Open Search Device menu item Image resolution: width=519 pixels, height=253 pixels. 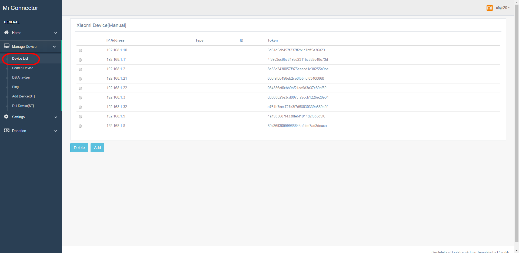tap(23, 68)
